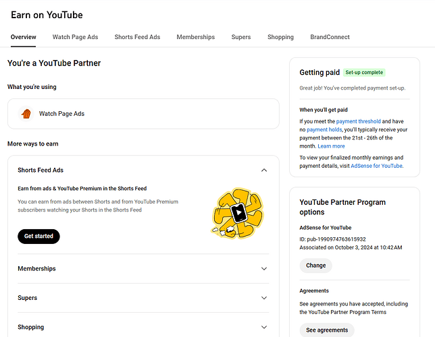
Task: Open the BrandConnect tab
Action: point(330,37)
